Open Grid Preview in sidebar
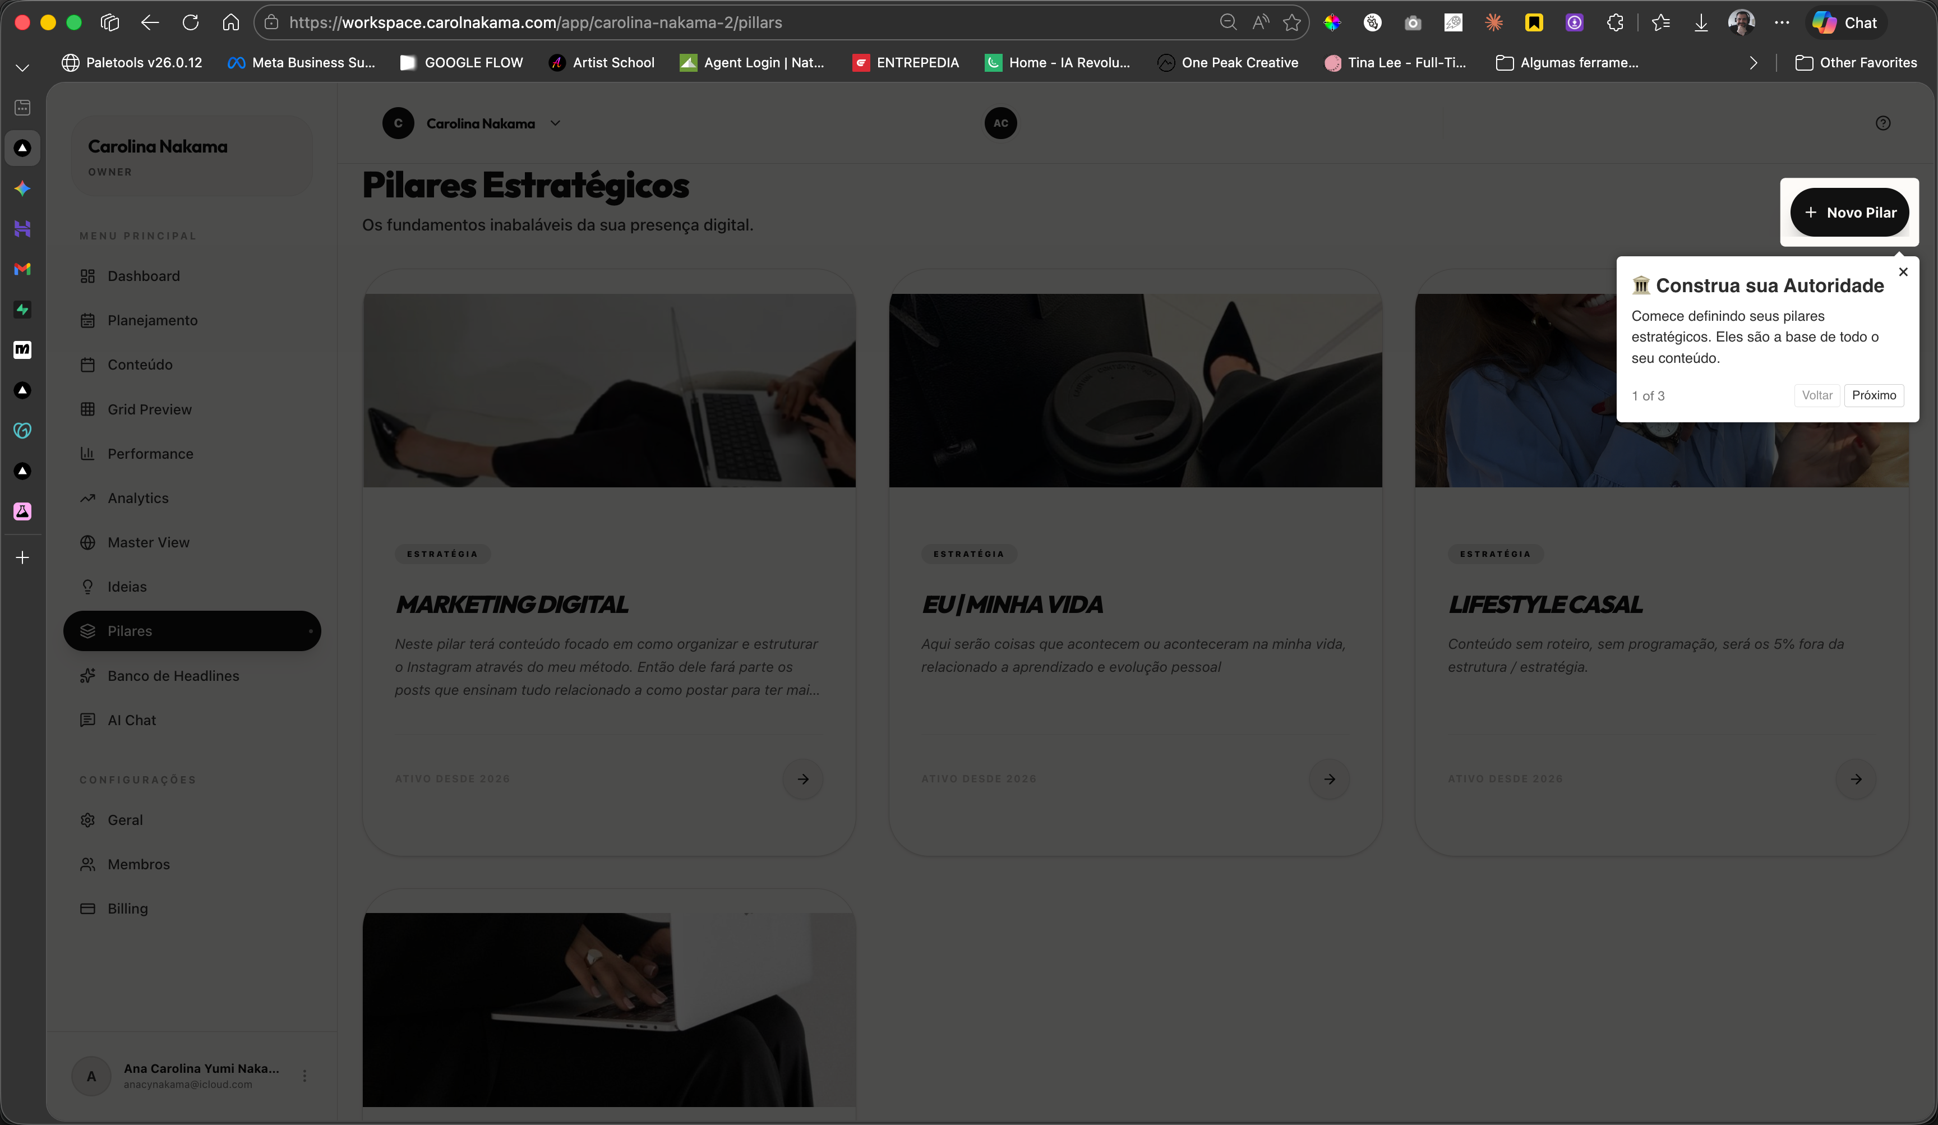This screenshot has width=1938, height=1125. (x=149, y=409)
